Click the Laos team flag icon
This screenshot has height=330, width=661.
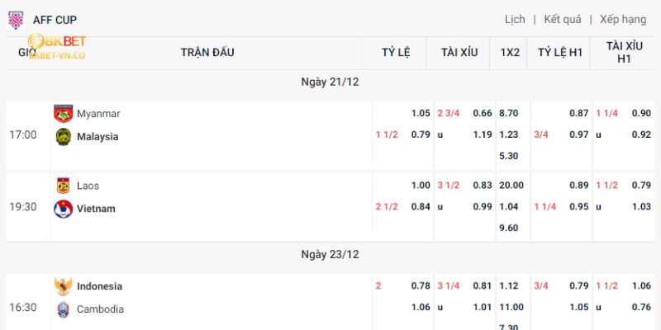pyautogui.click(x=63, y=186)
